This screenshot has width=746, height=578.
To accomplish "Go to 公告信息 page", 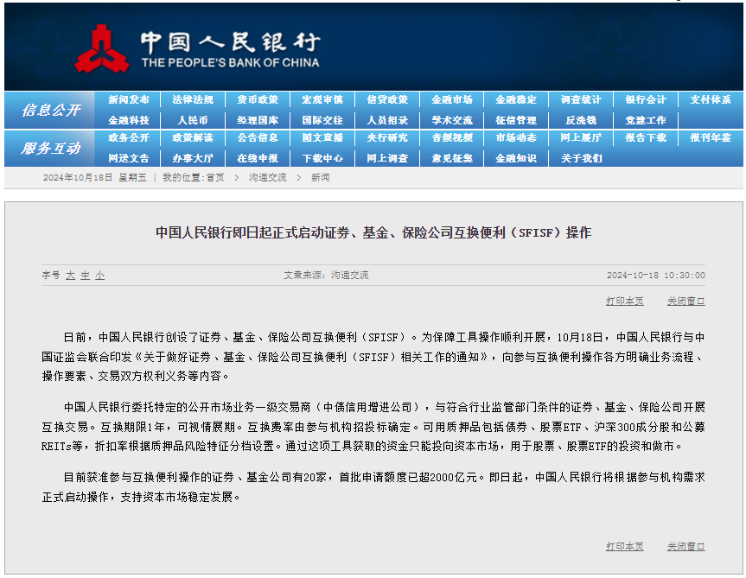I will point(258,138).
